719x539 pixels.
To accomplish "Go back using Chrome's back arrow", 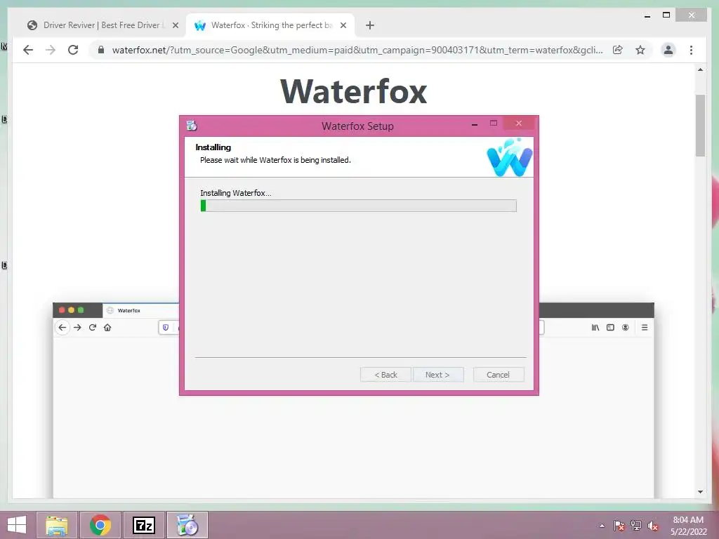I will click(28, 50).
